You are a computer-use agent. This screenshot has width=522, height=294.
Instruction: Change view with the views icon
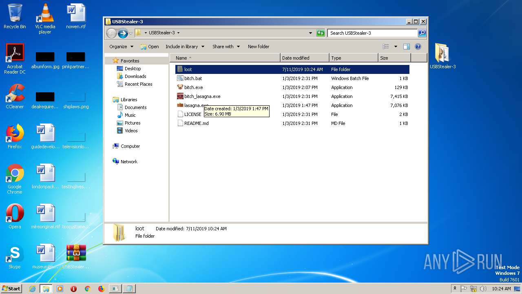(x=385, y=47)
